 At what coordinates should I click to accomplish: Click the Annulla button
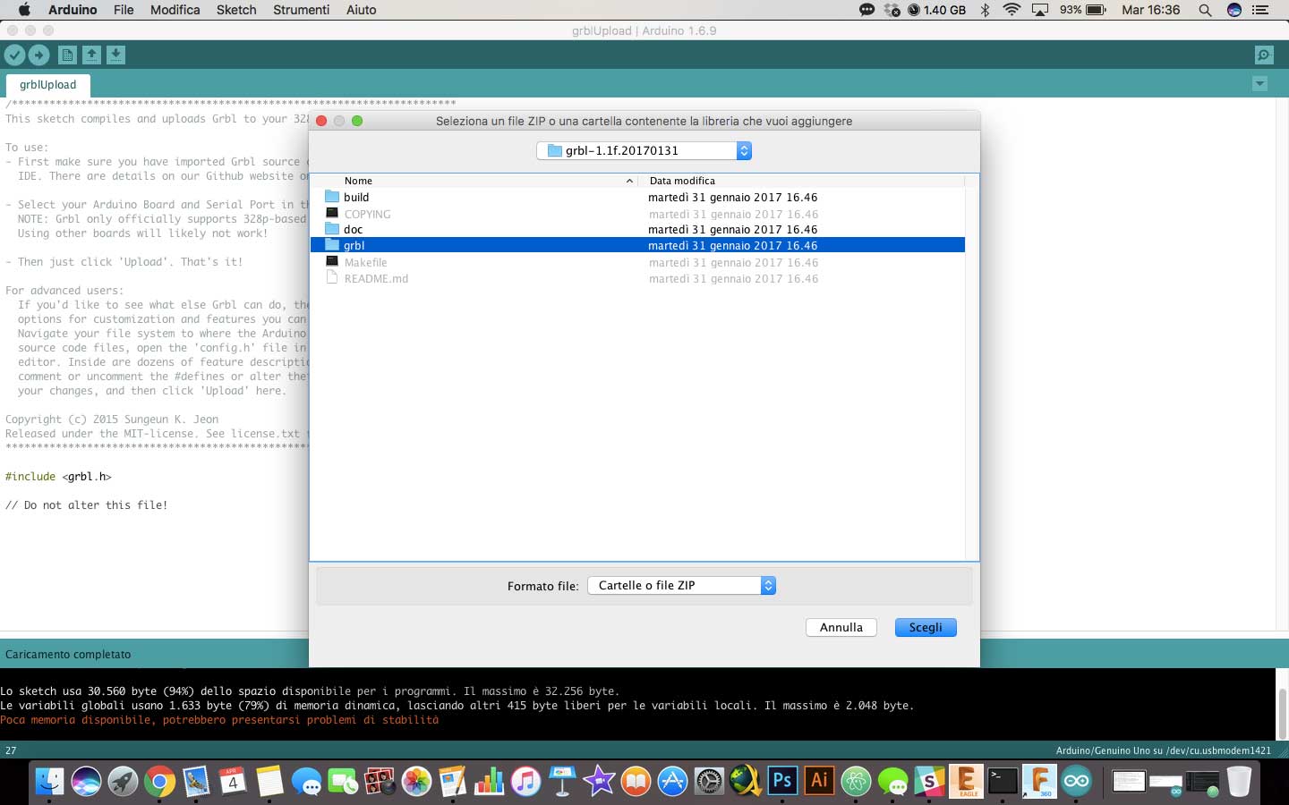[841, 627]
